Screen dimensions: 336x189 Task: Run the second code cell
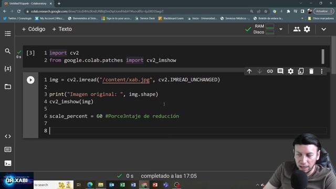coord(30,80)
